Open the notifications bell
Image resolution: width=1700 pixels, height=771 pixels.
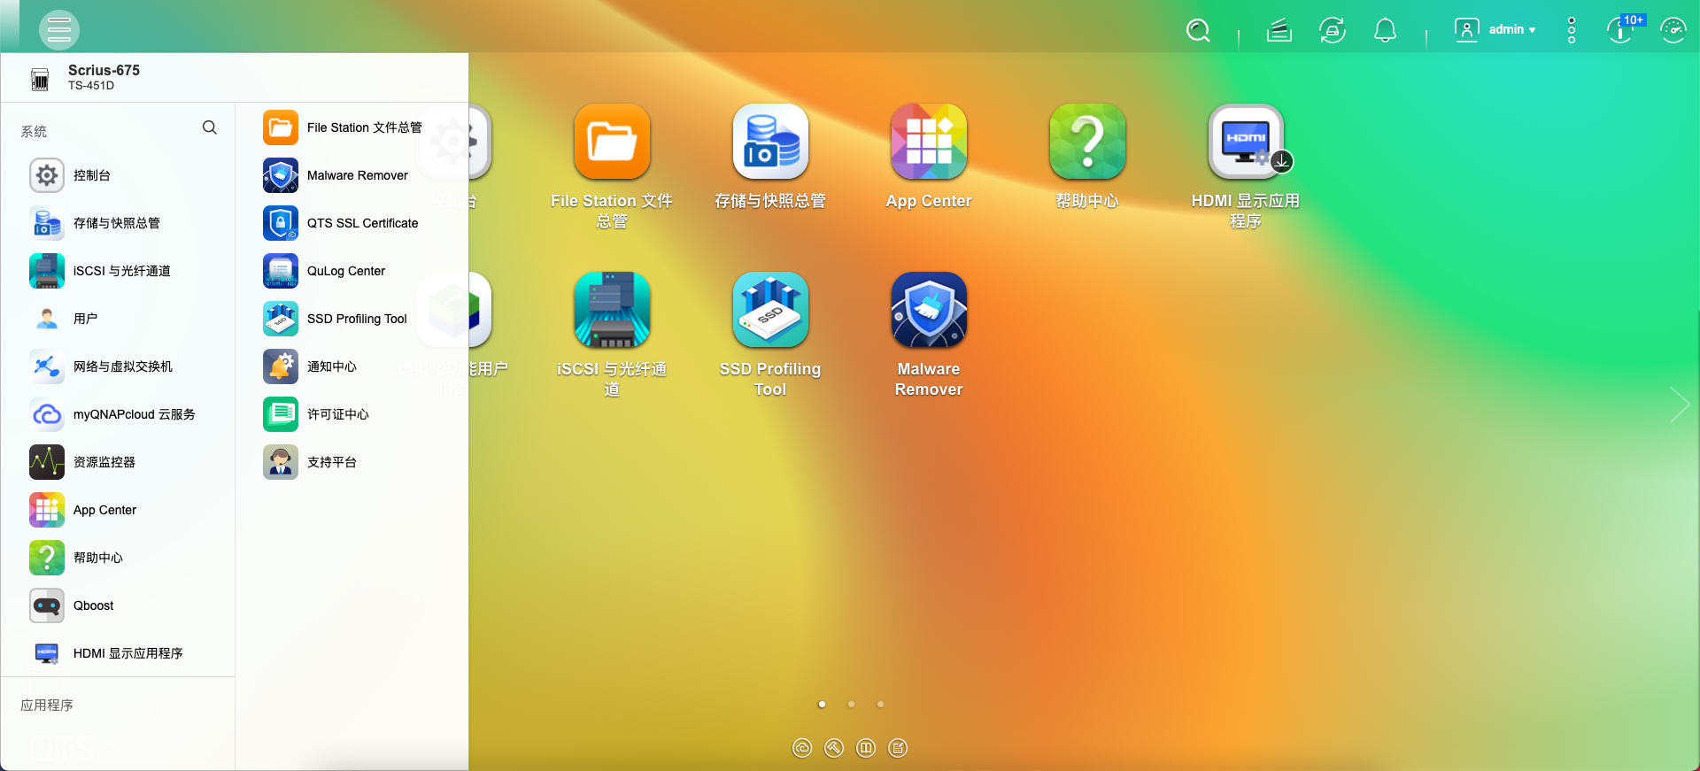point(1385,31)
